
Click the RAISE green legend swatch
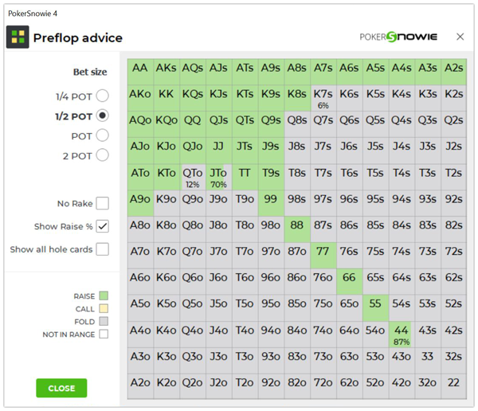pyautogui.click(x=103, y=296)
